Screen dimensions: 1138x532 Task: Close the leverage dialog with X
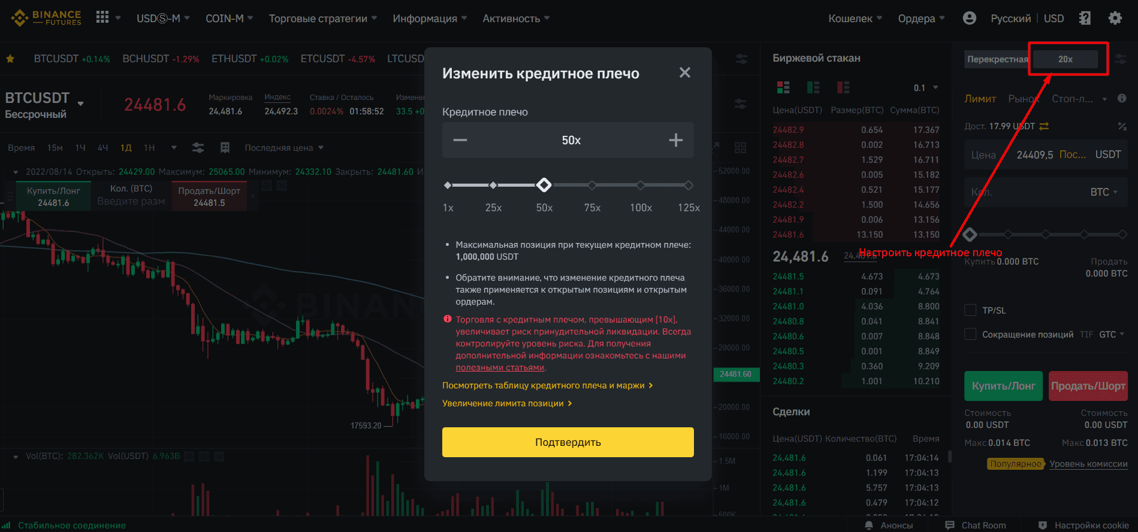point(685,72)
